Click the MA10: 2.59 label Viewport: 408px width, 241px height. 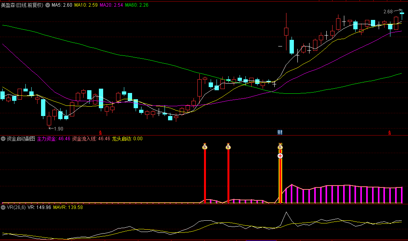click(86, 5)
